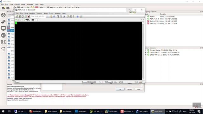Select Switch-1.31-1 node in Topology Summary
203x114 pixels.
coord(155,23)
